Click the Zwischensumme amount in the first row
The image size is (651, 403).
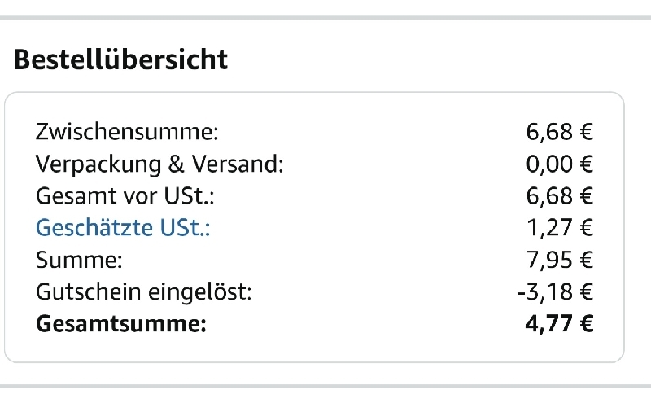click(x=560, y=132)
